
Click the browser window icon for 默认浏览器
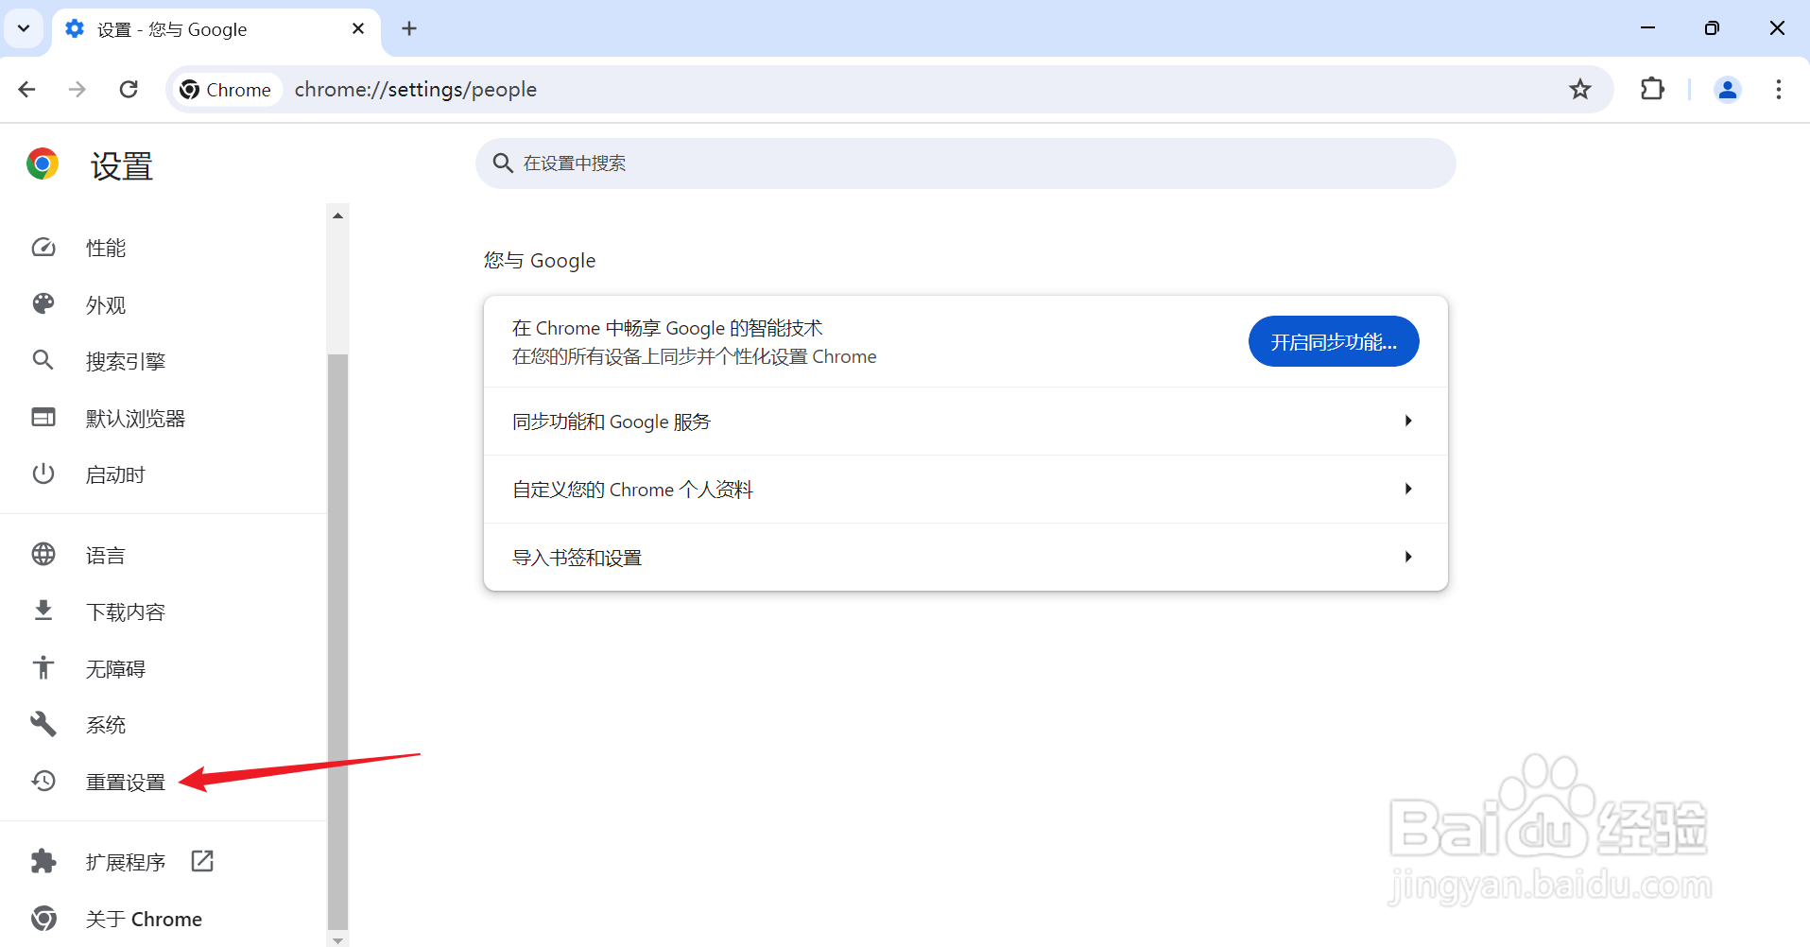click(x=43, y=417)
